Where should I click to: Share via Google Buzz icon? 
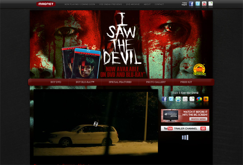[x=199, y=99]
